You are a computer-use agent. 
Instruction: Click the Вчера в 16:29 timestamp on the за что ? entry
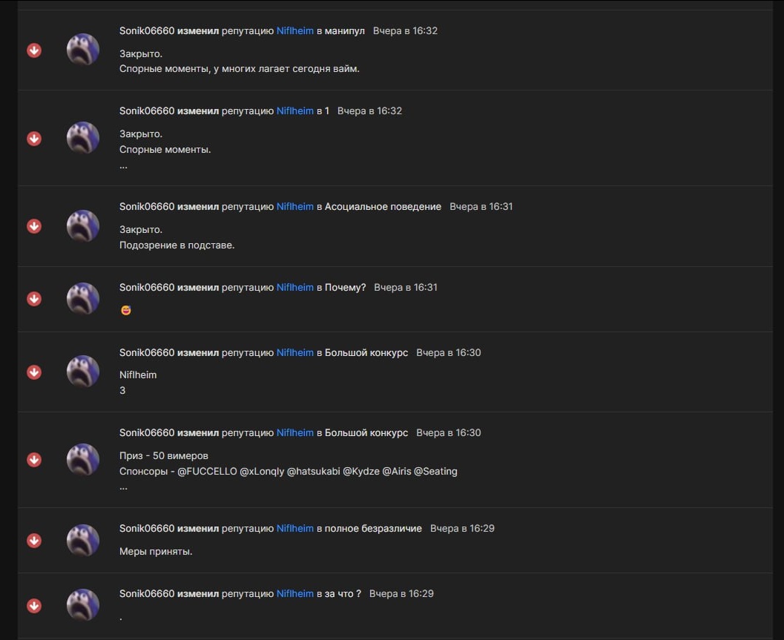click(401, 593)
